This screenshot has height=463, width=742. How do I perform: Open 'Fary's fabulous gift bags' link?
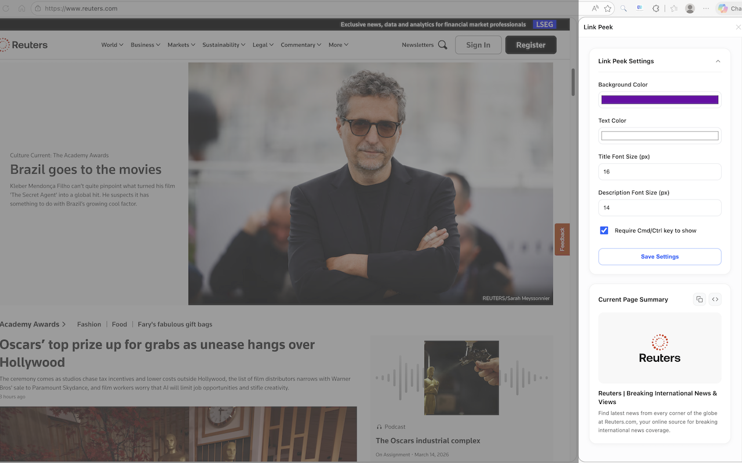click(x=175, y=324)
